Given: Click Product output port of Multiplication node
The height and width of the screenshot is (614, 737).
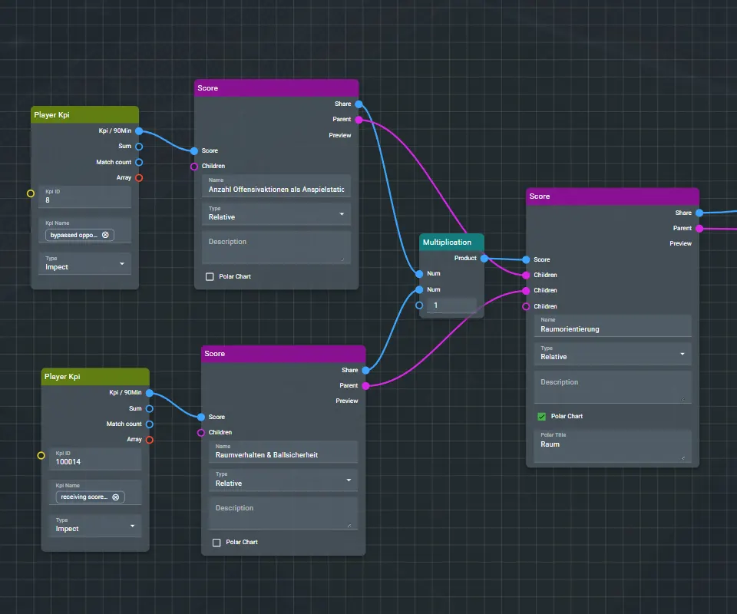Looking at the screenshot, I should 484,259.
